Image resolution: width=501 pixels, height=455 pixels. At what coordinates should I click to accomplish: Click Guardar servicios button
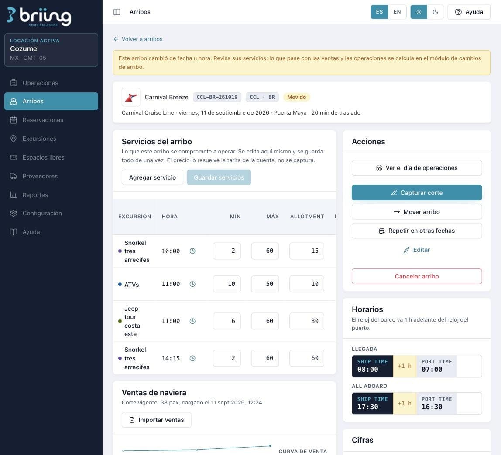point(219,177)
